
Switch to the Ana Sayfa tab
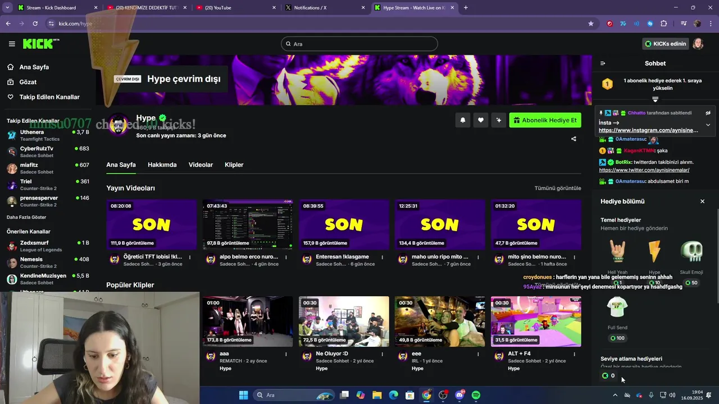click(x=121, y=165)
